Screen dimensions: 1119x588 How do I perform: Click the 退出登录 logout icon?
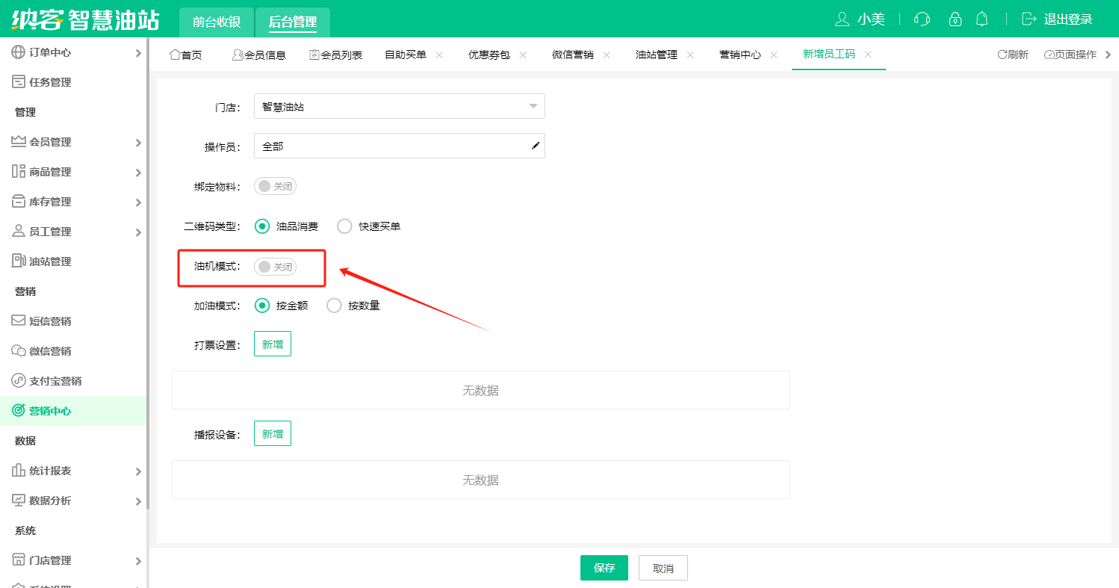[1029, 19]
